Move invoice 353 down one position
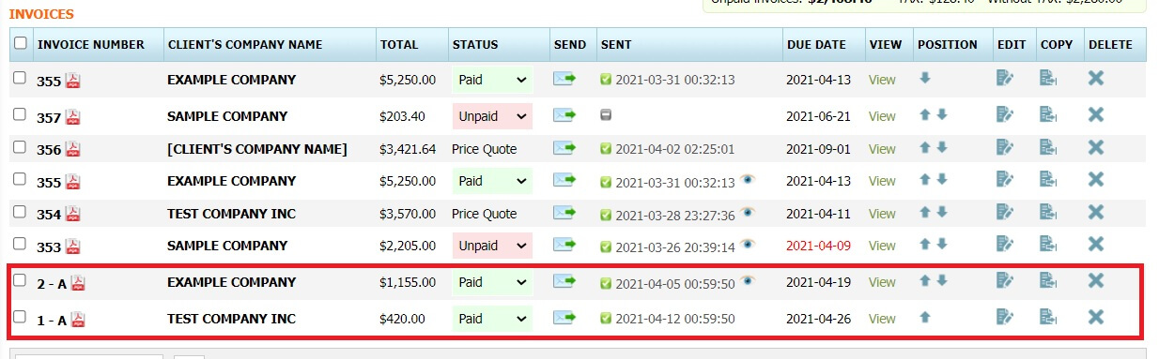The height and width of the screenshot is (359, 1159). click(942, 245)
